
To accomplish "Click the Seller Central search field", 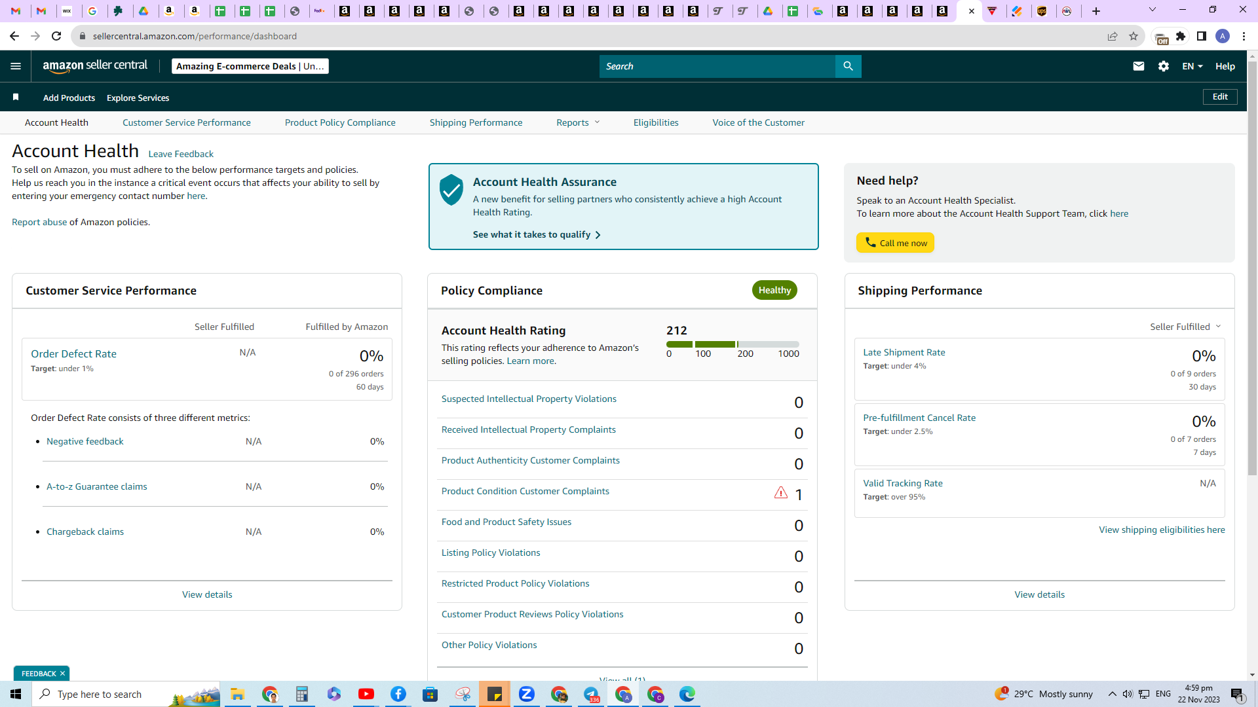I will (717, 66).
